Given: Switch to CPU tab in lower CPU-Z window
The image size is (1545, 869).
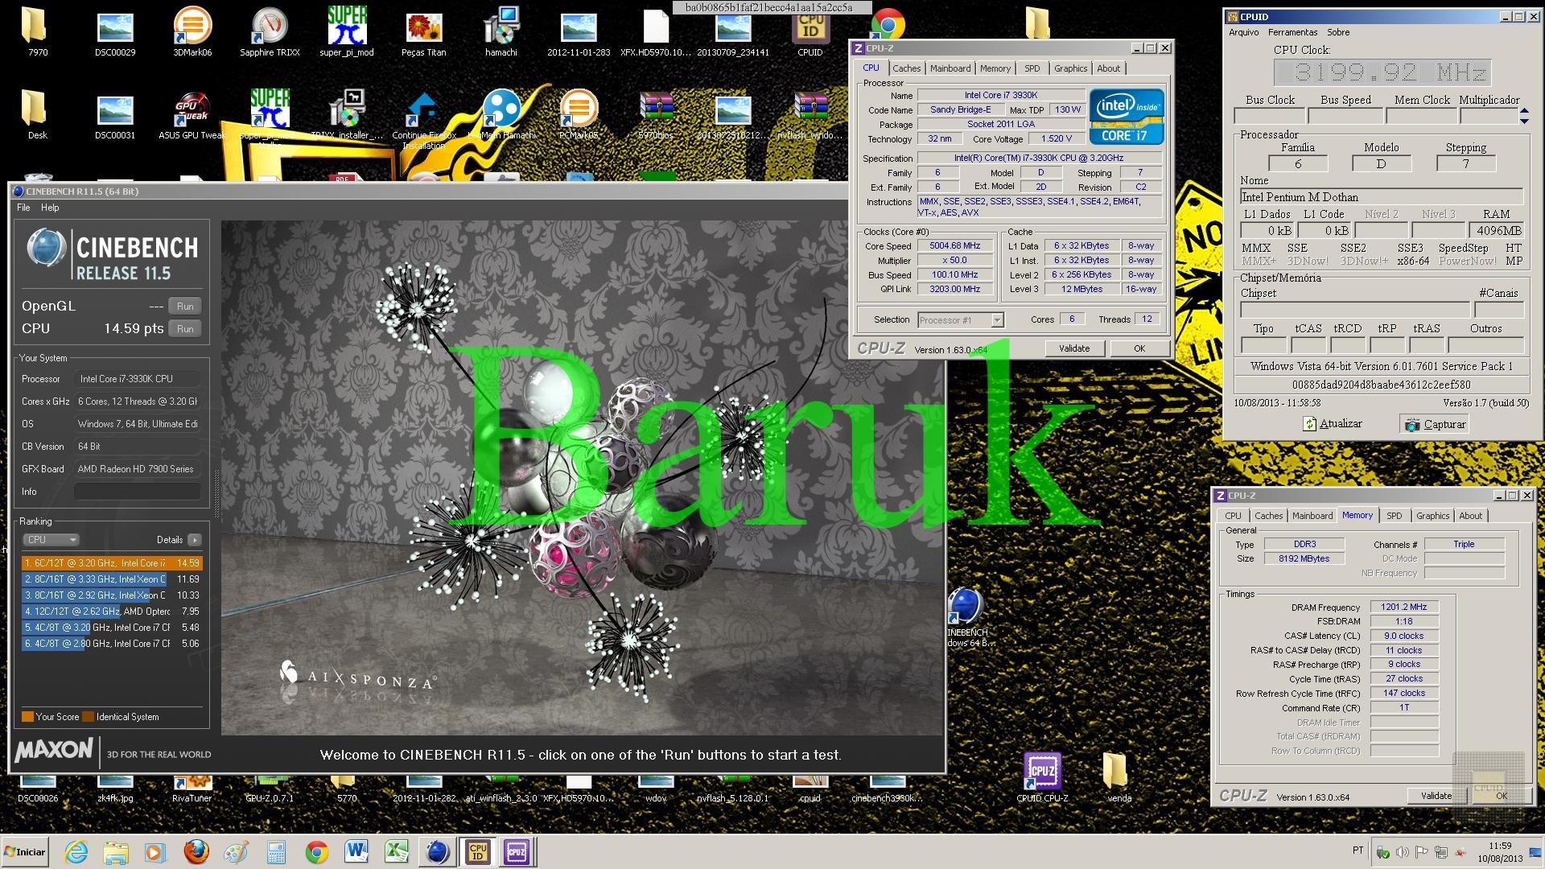Looking at the screenshot, I should (x=1233, y=516).
